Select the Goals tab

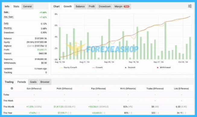point(33,82)
